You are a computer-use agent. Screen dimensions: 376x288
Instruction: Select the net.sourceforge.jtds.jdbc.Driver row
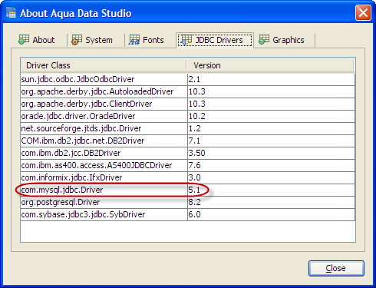pos(188,128)
